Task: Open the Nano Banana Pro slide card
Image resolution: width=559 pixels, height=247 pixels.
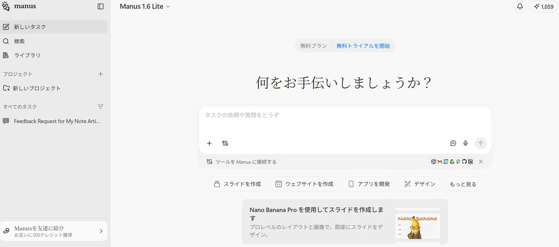Action: coord(345,222)
